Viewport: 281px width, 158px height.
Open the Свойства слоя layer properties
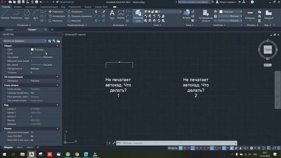pyautogui.click(x=138, y=16)
